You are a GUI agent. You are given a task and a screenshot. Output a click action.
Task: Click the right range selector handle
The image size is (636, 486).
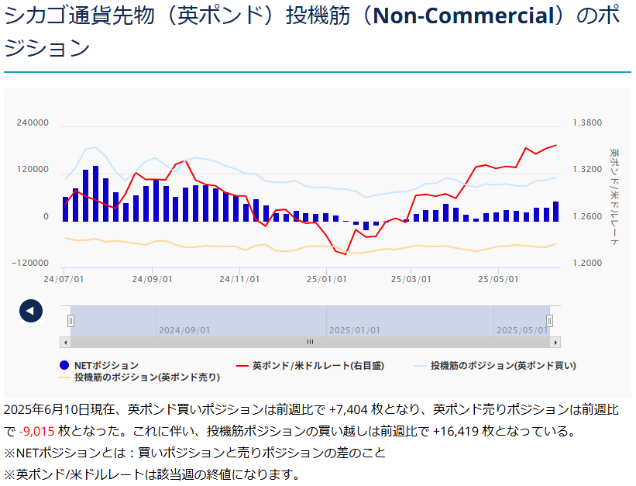coord(549,321)
